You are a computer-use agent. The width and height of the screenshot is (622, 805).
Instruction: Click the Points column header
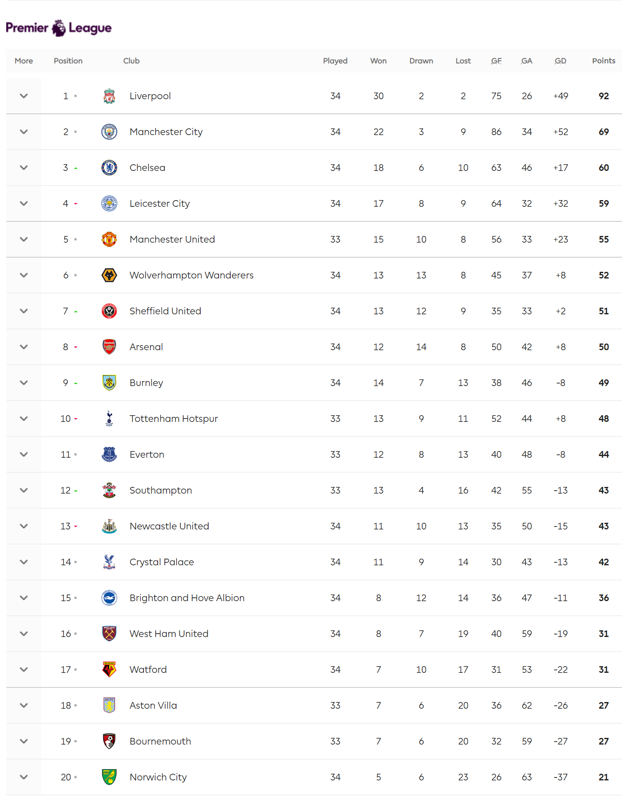604,61
